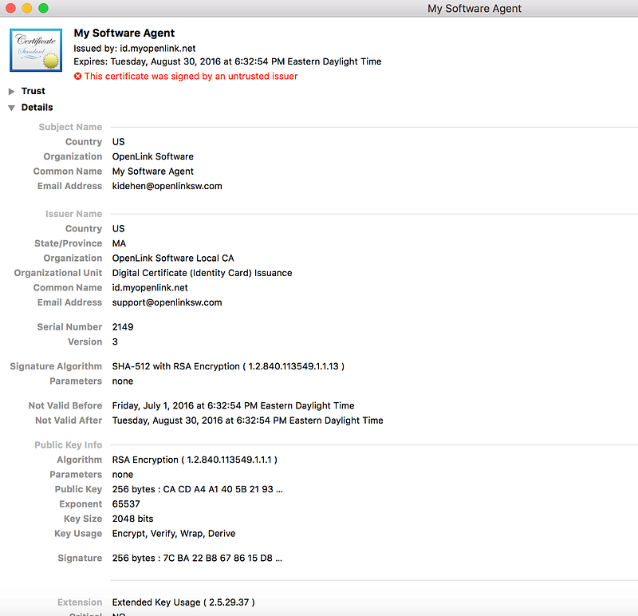The width and height of the screenshot is (638, 616).
Task: Click the window title 'My Software Agent'
Action: tap(474, 9)
